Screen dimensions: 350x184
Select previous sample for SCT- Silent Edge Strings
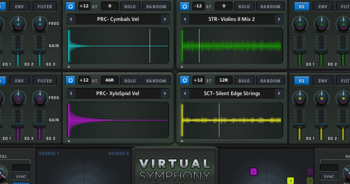(x=185, y=93)
